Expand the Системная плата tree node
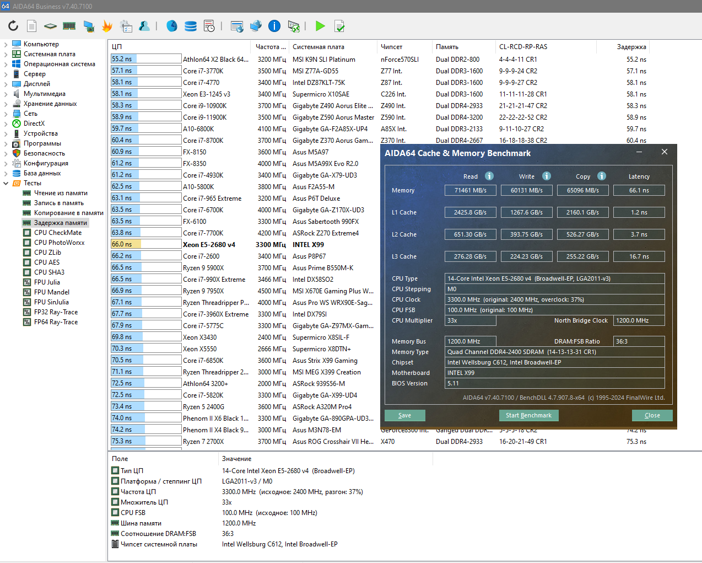 tap(6, 54)
